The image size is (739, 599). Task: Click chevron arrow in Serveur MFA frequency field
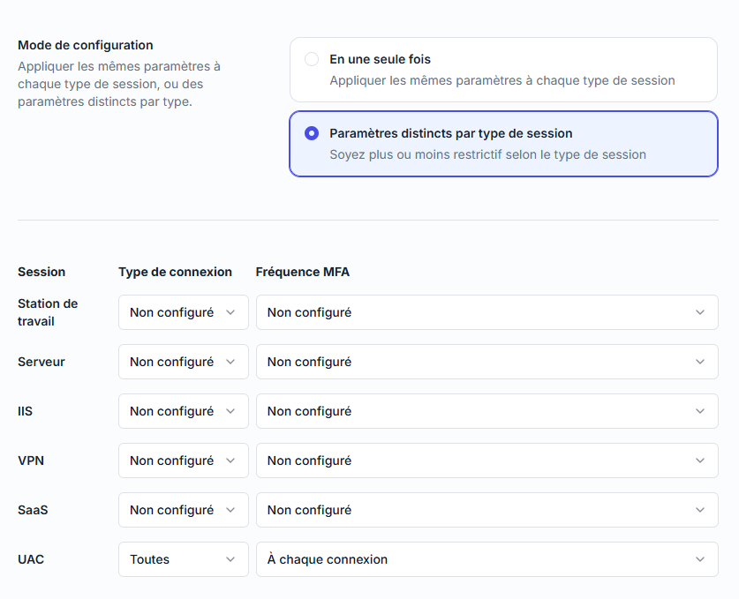tap(700, 362)
